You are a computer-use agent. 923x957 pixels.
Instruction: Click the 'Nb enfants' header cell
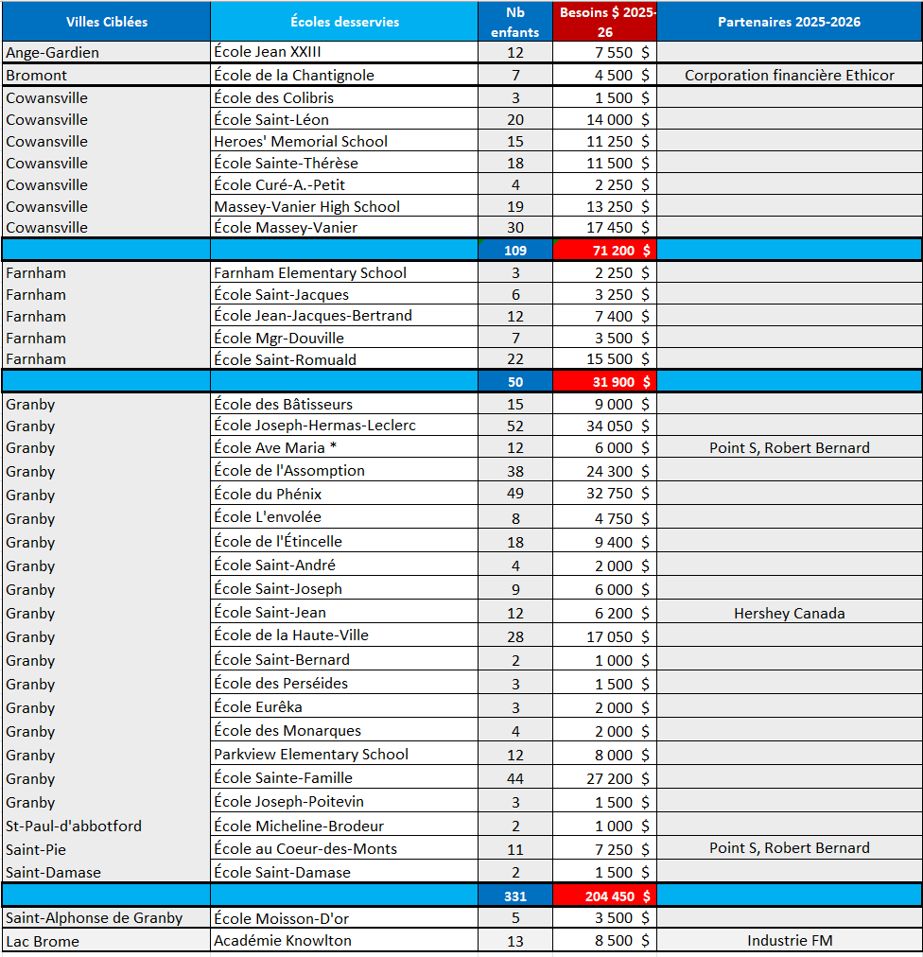click(515, 22)
